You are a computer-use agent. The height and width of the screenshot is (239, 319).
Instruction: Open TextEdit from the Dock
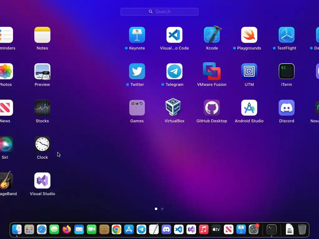click(154, 229)
